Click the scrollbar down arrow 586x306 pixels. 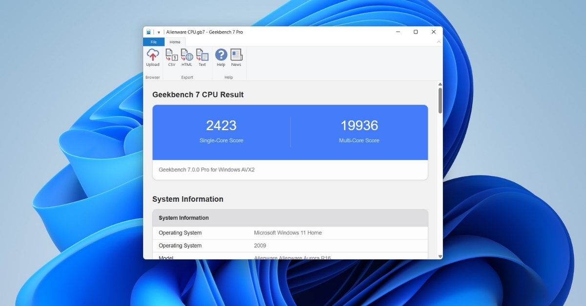tap(440, 256)
